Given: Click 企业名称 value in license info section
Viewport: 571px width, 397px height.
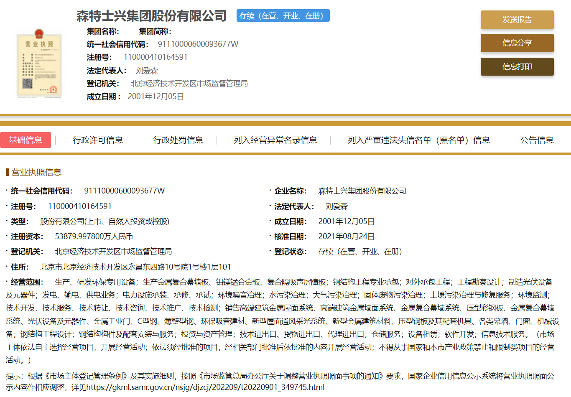Looking at the screenshot, I should click(362, 191).
